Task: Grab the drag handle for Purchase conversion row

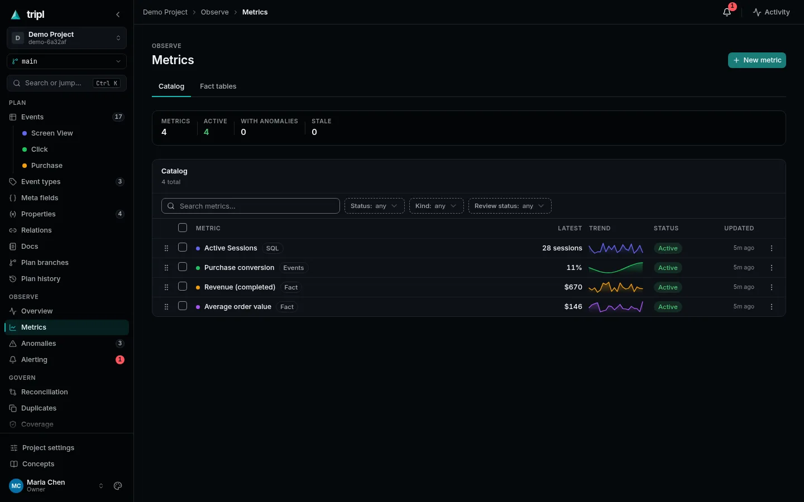Action: pos(166,268)
